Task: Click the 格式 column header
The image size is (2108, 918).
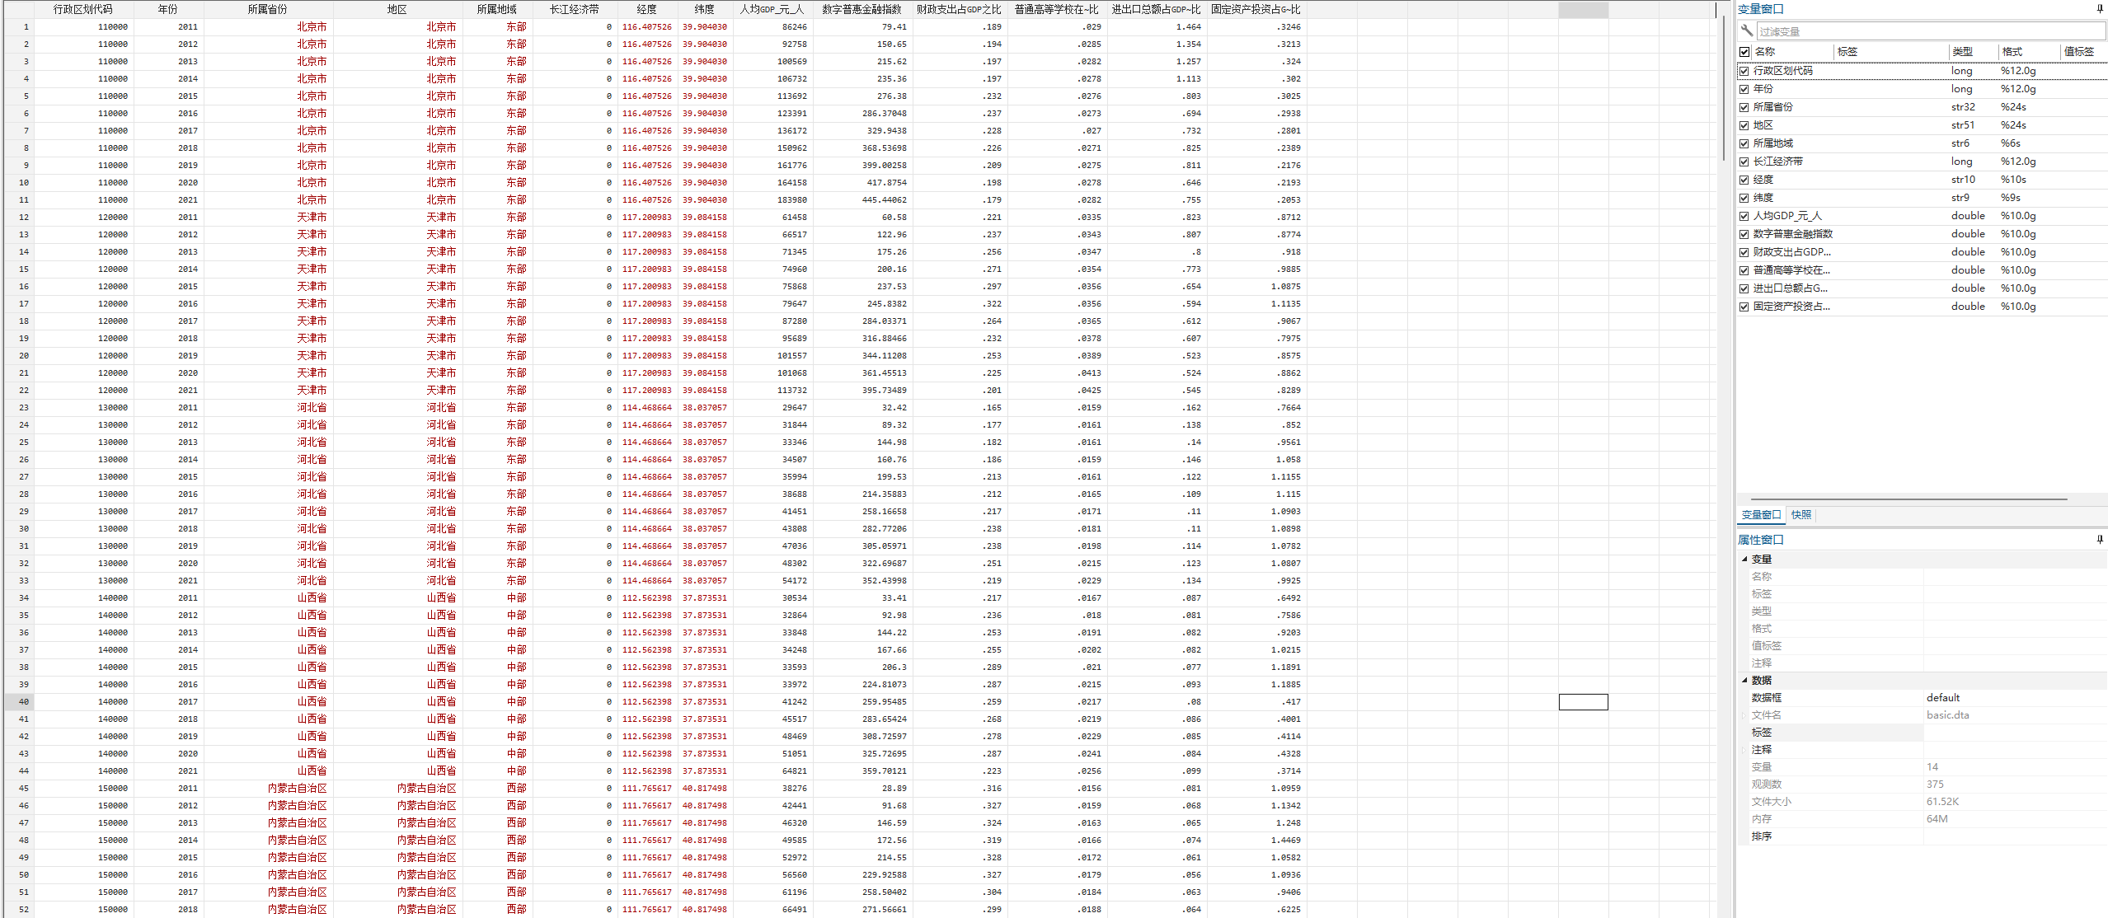Action: pos(2012,52)
